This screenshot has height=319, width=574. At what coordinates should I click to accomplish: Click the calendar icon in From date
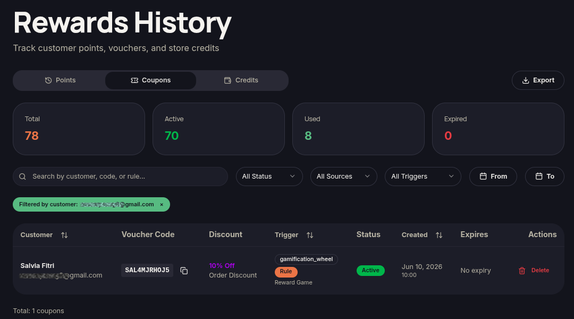[483, 176]
